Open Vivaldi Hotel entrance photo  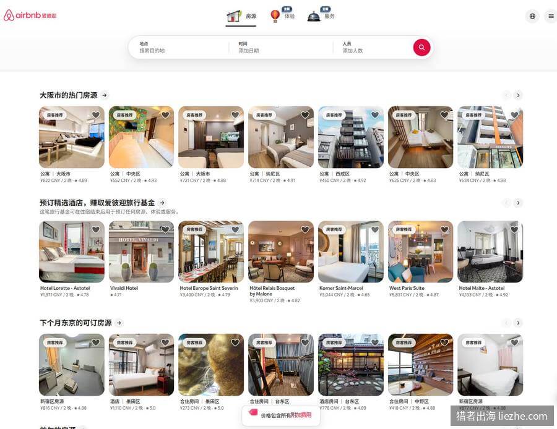coord(141,252)
